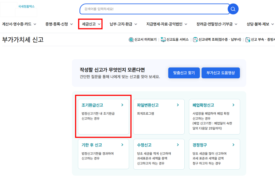Open 파일변환신고 for 회계프로그램
The height and width of the screenshot is (177, 275).
tap(159, 116)
